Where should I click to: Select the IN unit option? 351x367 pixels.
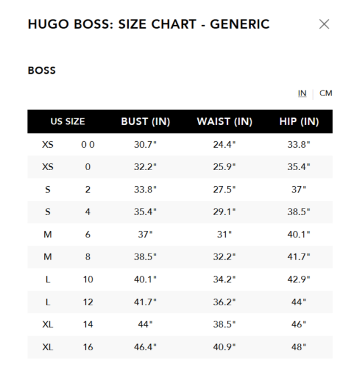(303, 93)
